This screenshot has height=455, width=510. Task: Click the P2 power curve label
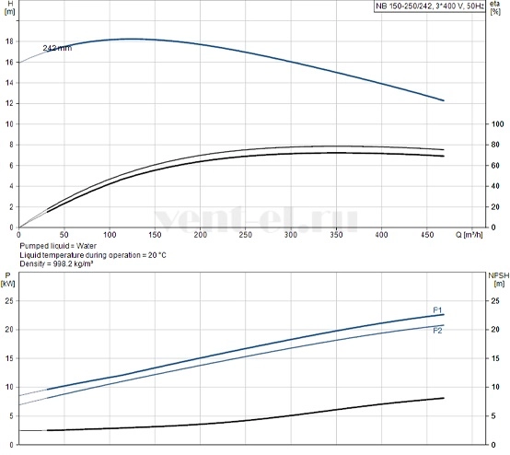[437, 331]
